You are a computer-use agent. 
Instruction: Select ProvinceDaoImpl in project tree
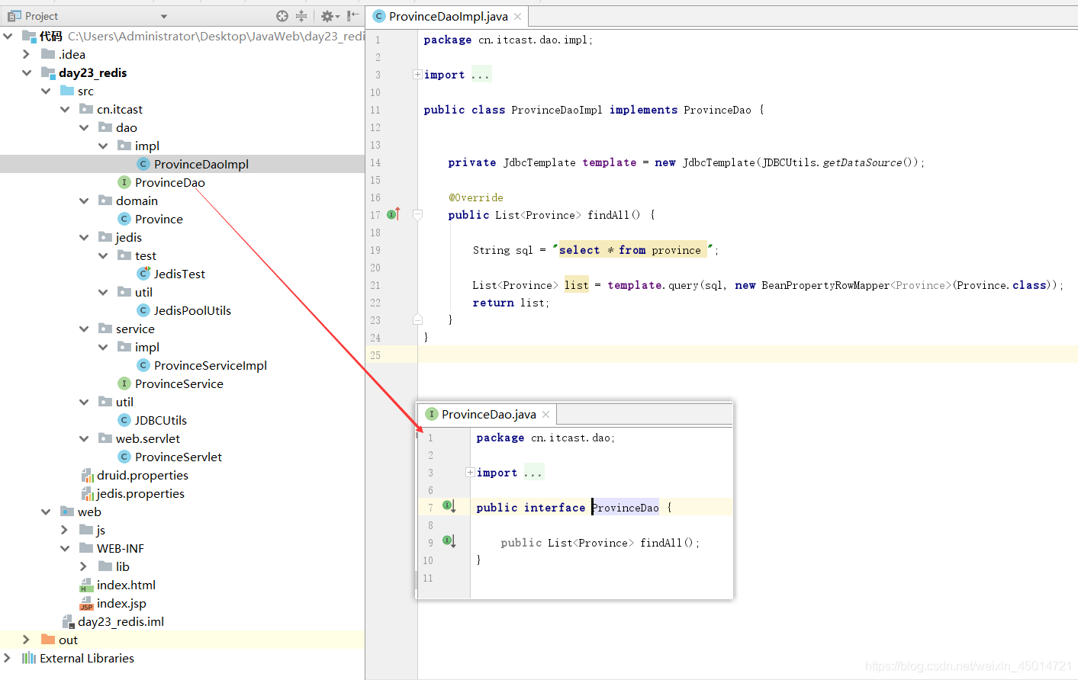[x=201, y=164]
